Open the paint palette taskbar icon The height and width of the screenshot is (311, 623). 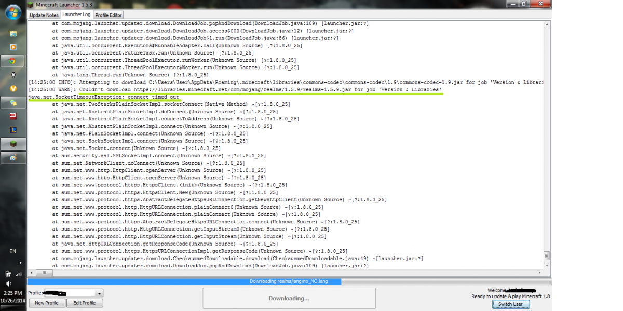click(x=13, y=158)
